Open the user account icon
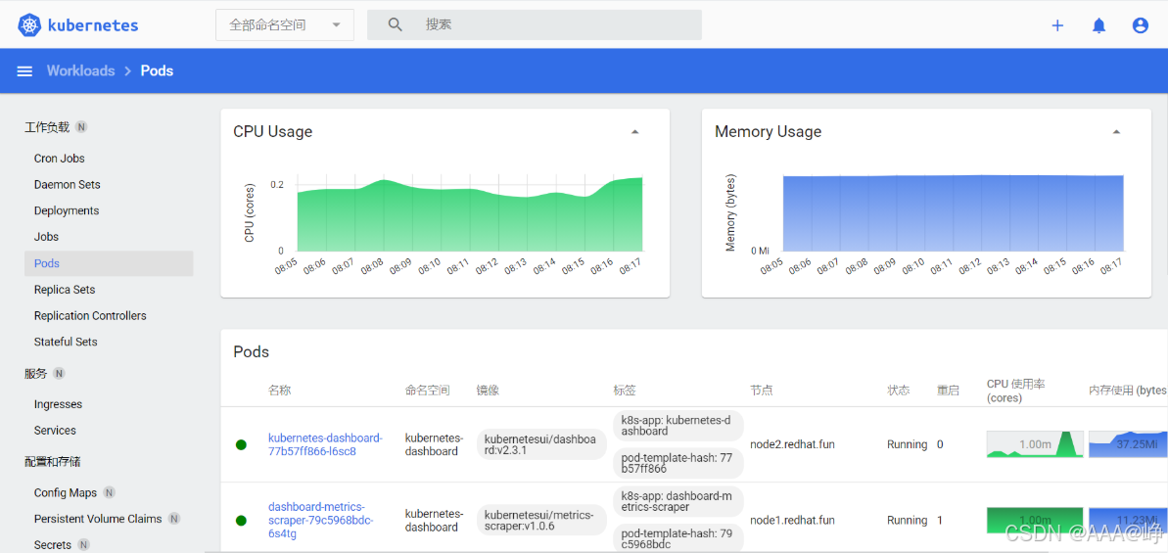The height and width of the screenshot is (553, 1168). click(x=1141, y=25)
